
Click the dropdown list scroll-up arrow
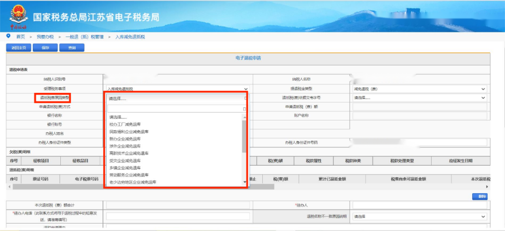[245, 117]
